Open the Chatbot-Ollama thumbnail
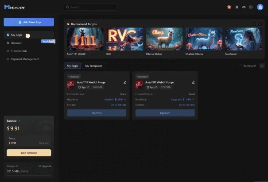Image resolution: width=268 pixels, height=182 pixels. pyautogui.click(x=204, y=39)
